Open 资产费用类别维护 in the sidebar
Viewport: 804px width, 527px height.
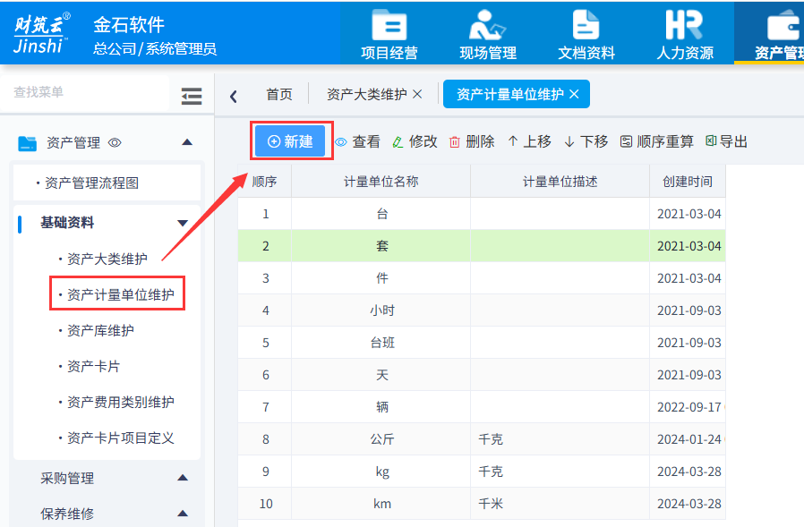[121, 402]
